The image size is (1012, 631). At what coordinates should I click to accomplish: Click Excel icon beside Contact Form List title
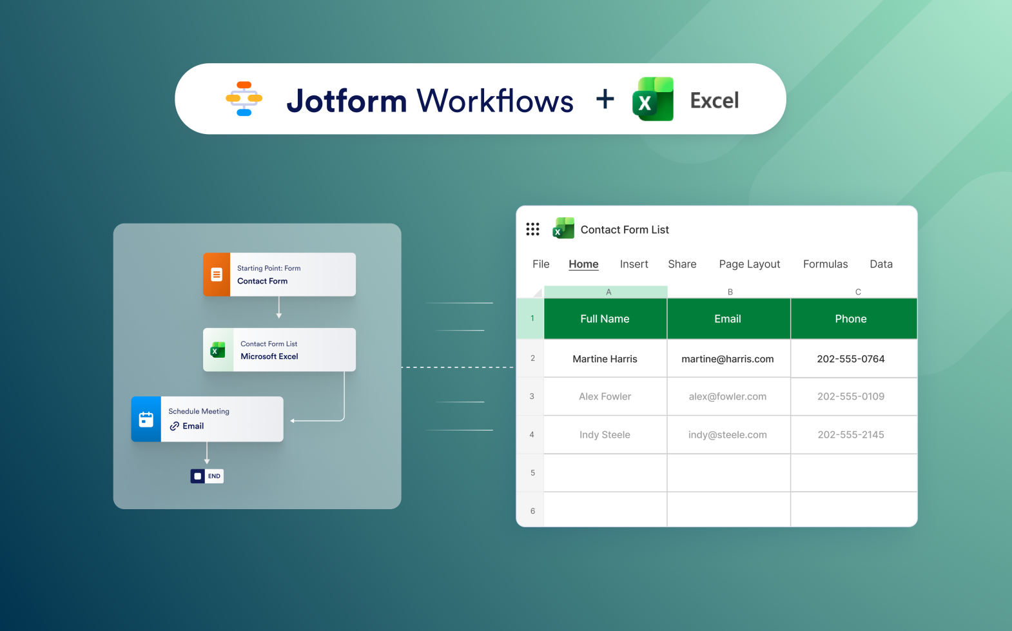tap(563, 228)
